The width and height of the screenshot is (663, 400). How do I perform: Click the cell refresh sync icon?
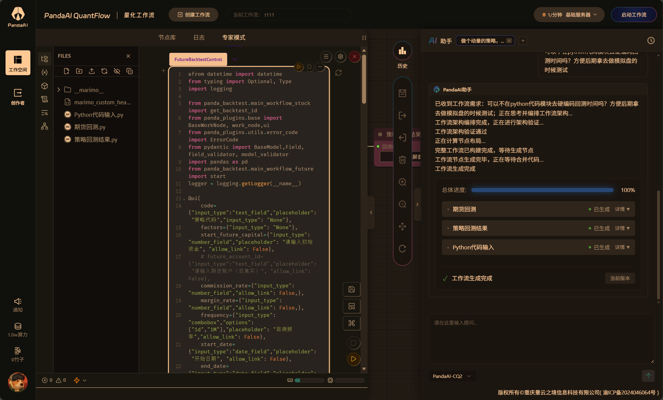tap(338, 73)
